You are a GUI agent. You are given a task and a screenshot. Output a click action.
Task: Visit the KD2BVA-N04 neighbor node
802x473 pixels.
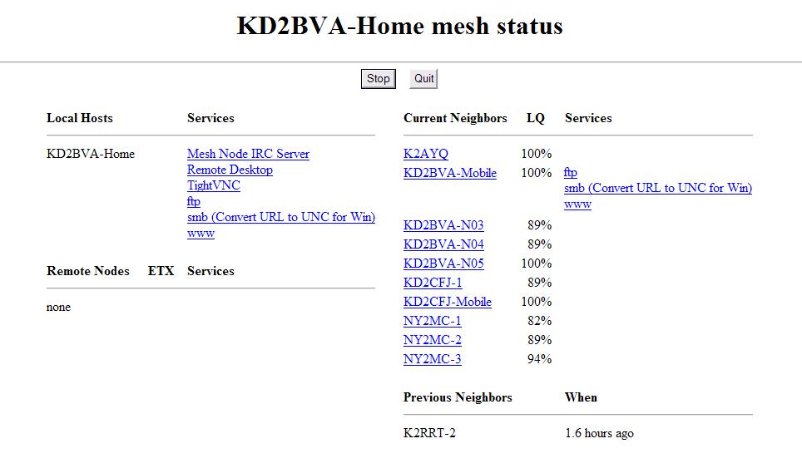pos(443,244)
